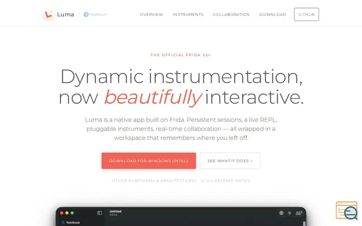This screenshot has width=362, height=226.
Task: Click the green zoom dot in preview
Action: (x=72, y=213)
